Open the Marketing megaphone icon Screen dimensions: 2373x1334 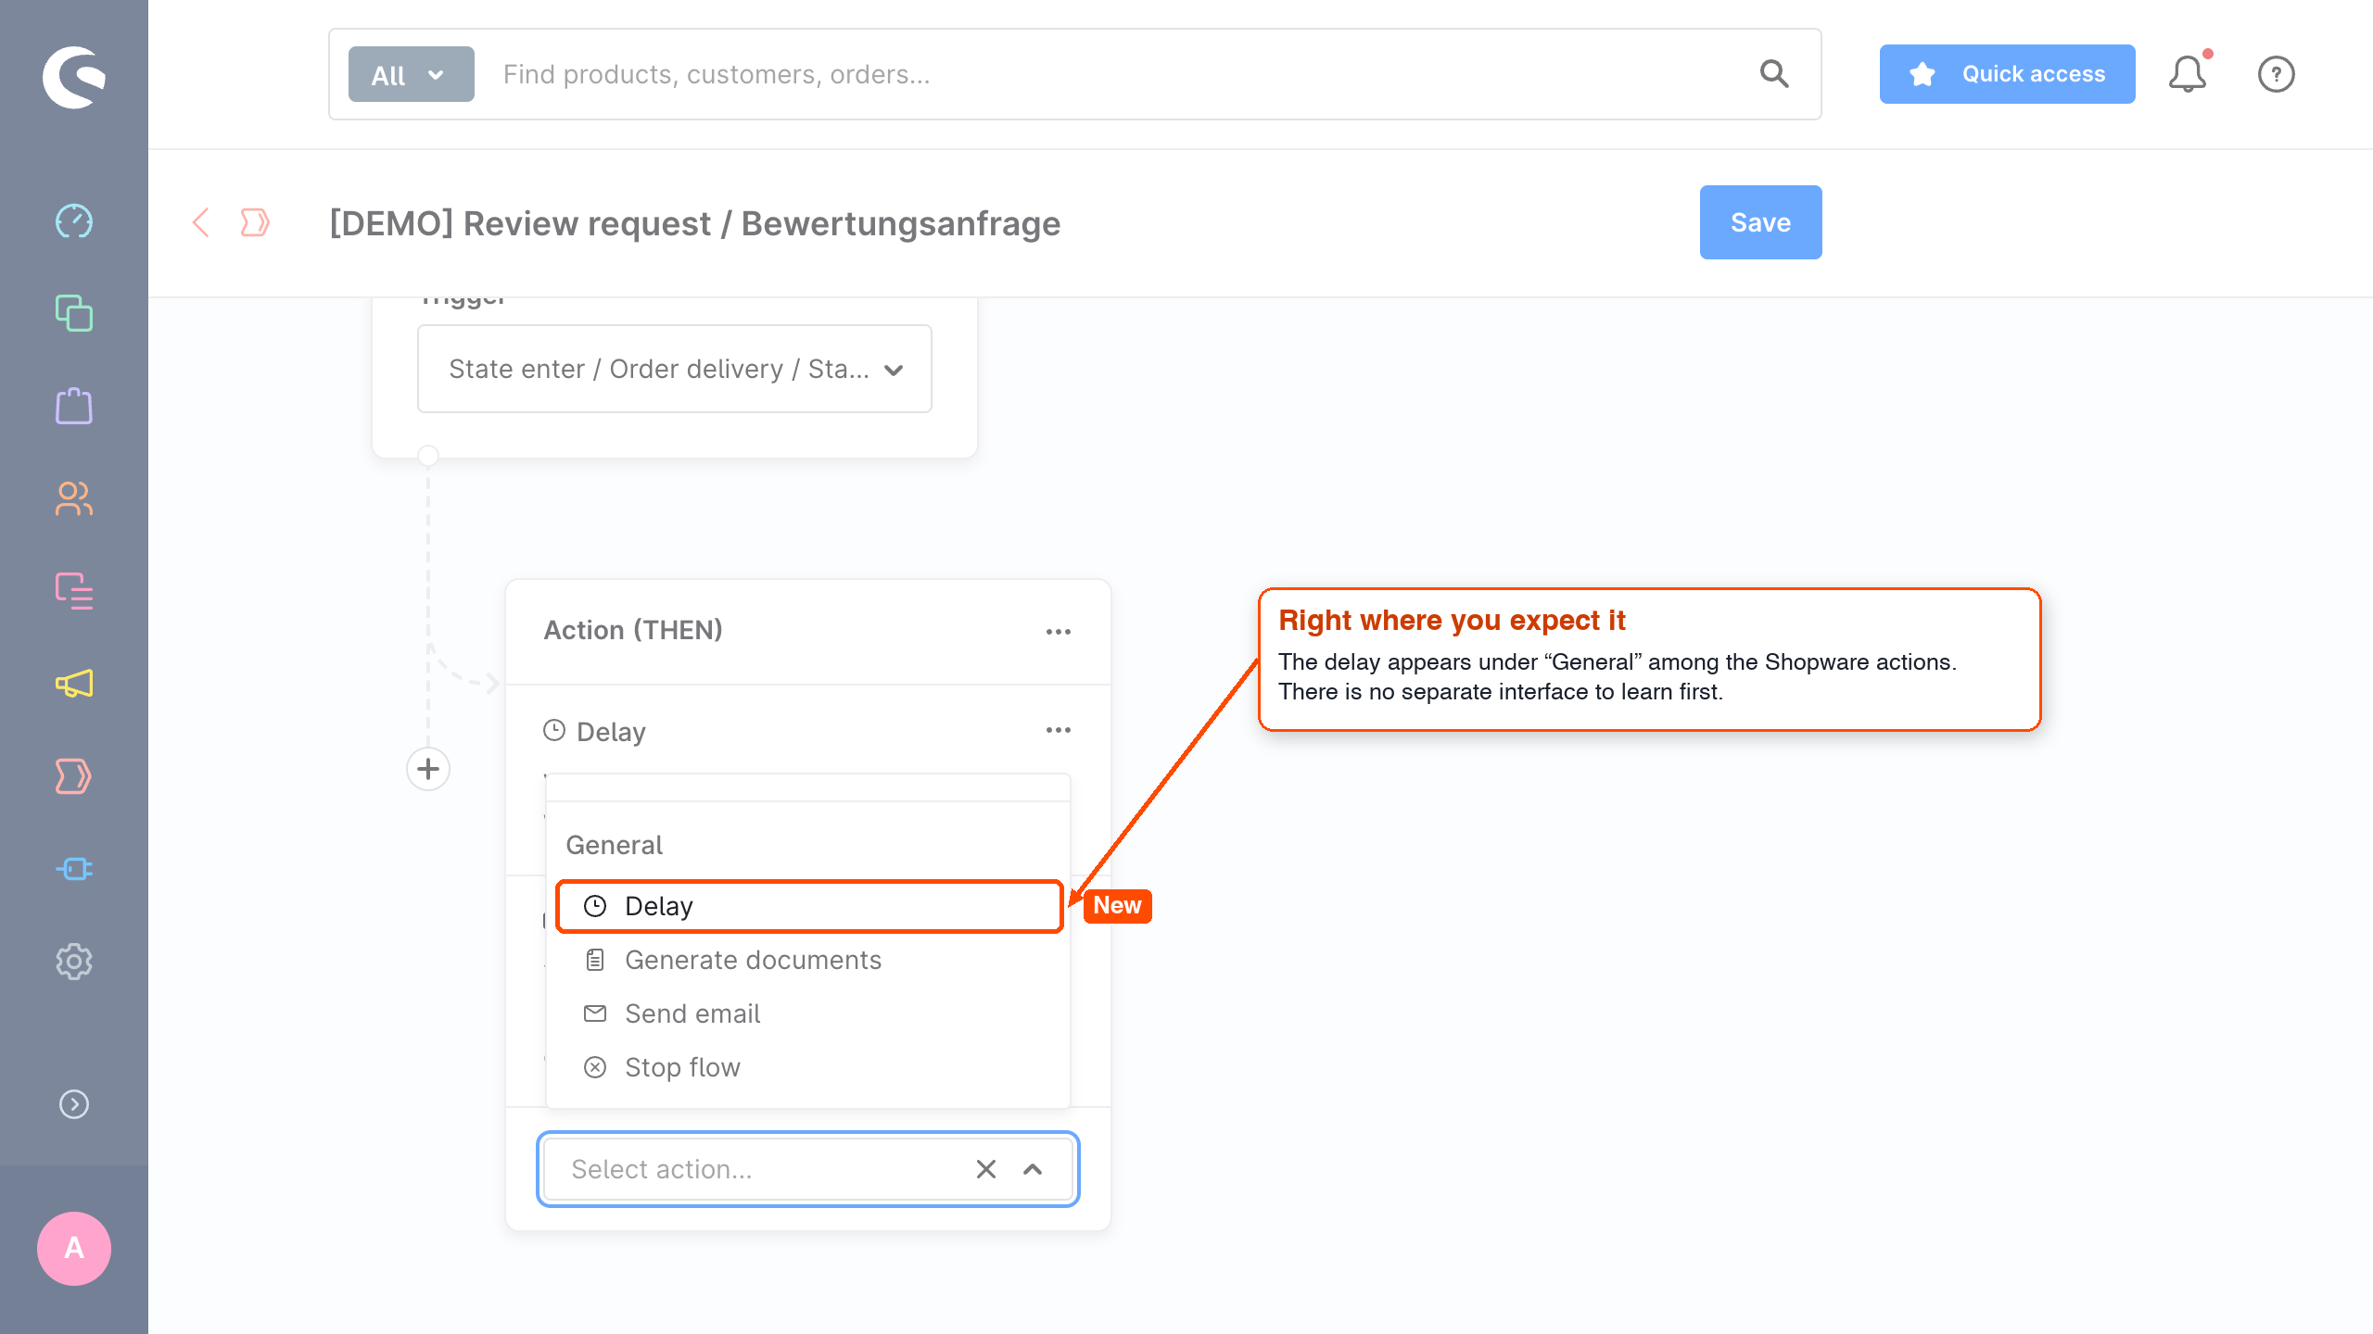tap(74, 684)
